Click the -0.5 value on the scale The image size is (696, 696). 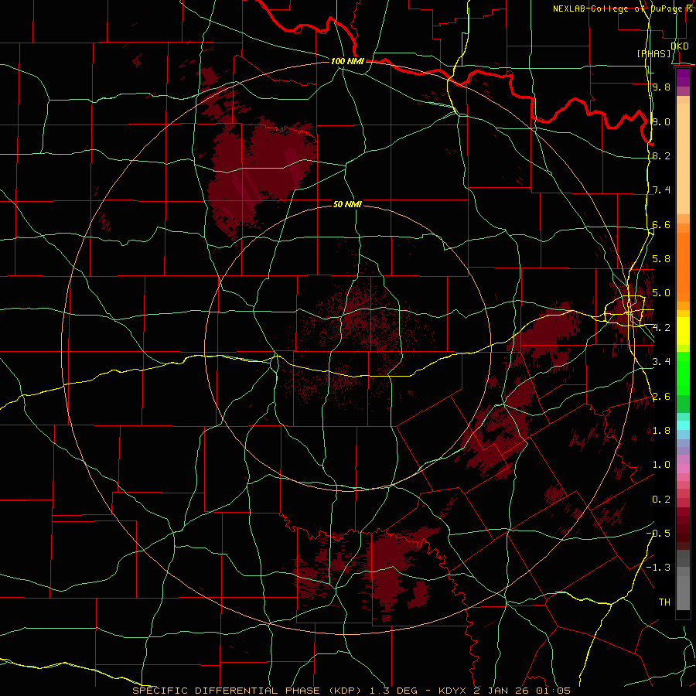[658, 533]
